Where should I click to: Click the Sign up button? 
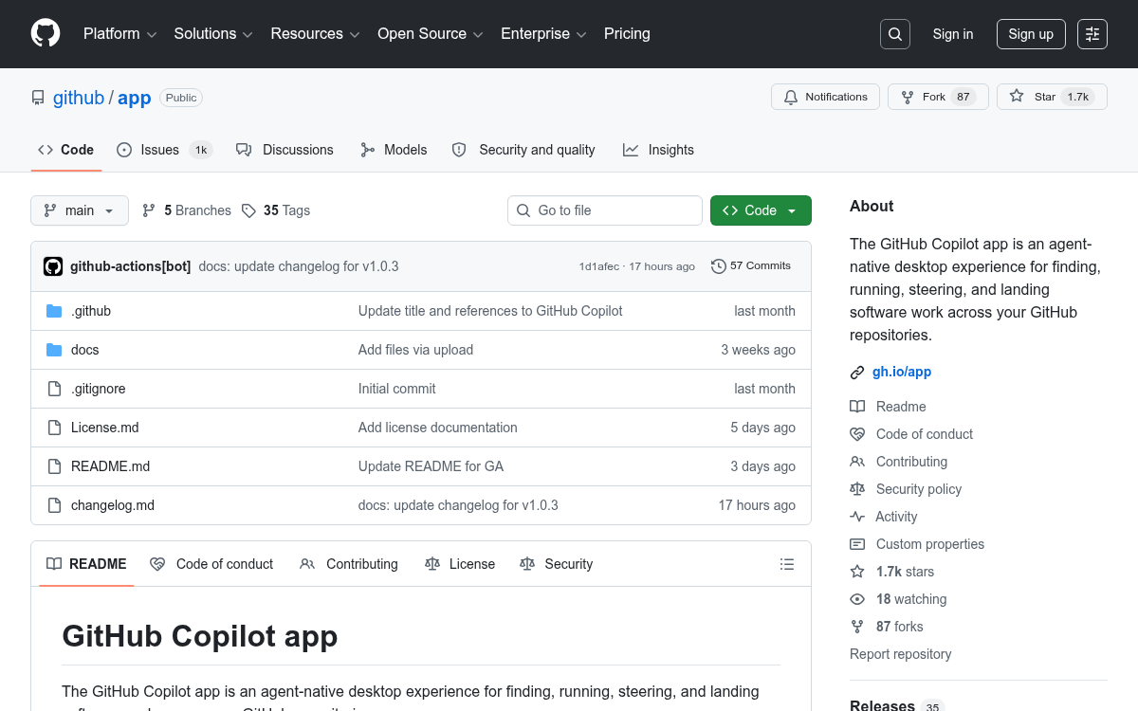[1031, 34]
